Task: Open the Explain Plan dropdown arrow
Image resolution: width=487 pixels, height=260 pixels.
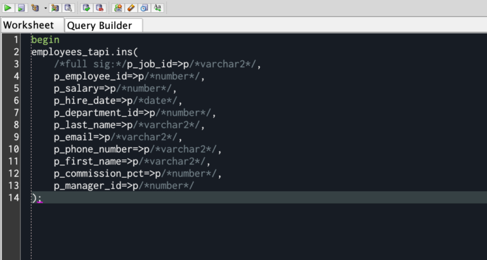Action: 45,8
